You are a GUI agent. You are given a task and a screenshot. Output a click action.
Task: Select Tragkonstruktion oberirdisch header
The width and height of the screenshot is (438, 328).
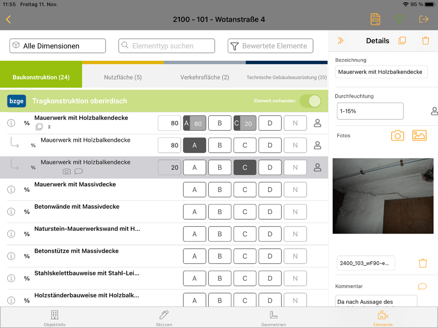click(164, 101)
